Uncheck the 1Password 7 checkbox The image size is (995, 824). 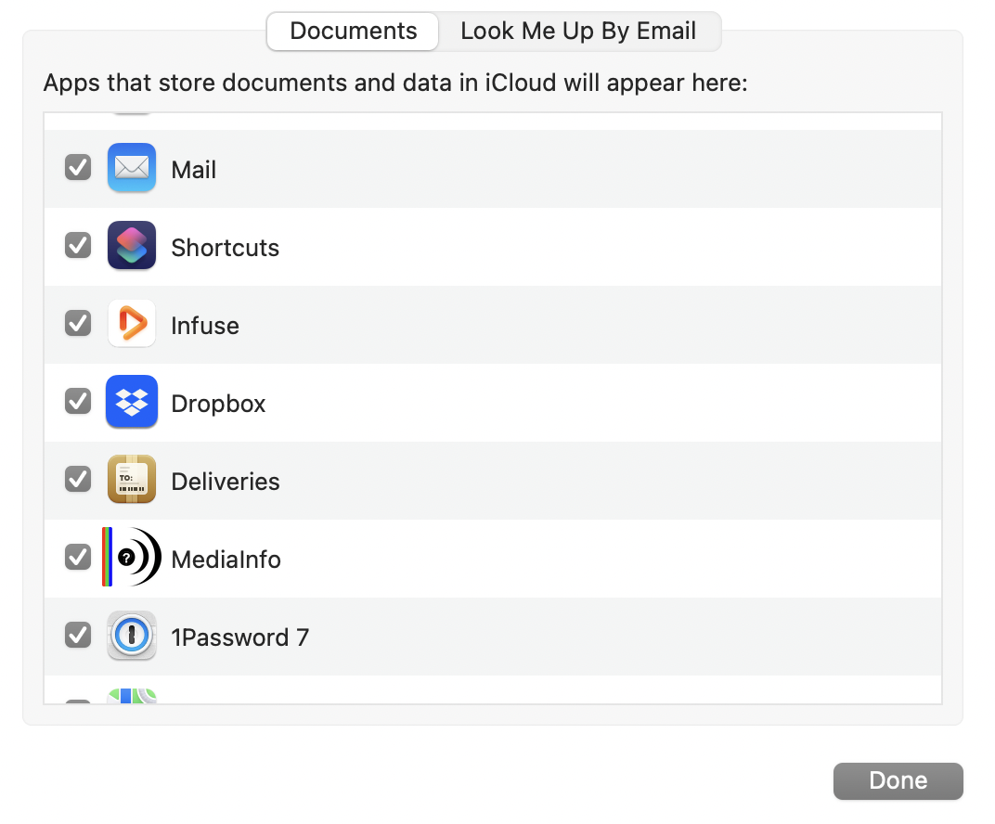tap(78, 636)
